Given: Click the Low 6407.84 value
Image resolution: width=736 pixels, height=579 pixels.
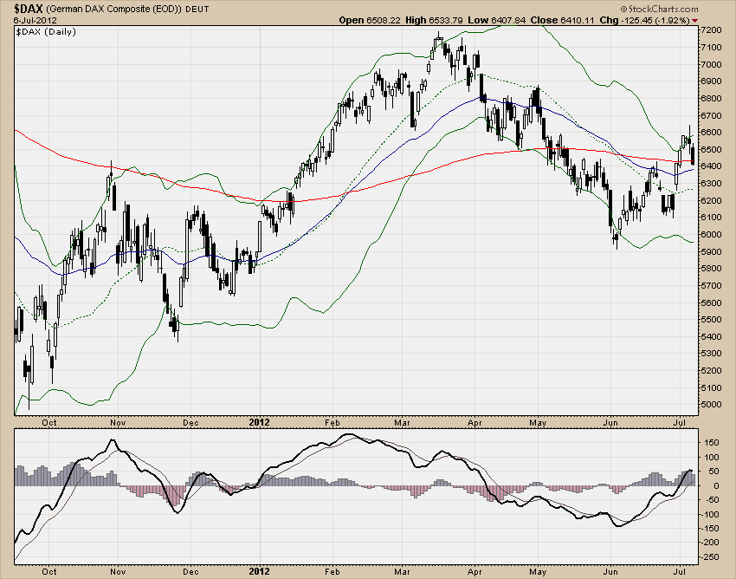Looking at the screenshot, I should point(497,20).
